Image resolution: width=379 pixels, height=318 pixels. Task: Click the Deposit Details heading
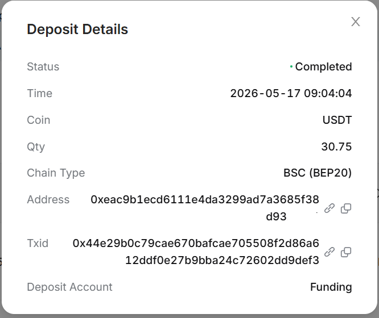tap(77, 30)
